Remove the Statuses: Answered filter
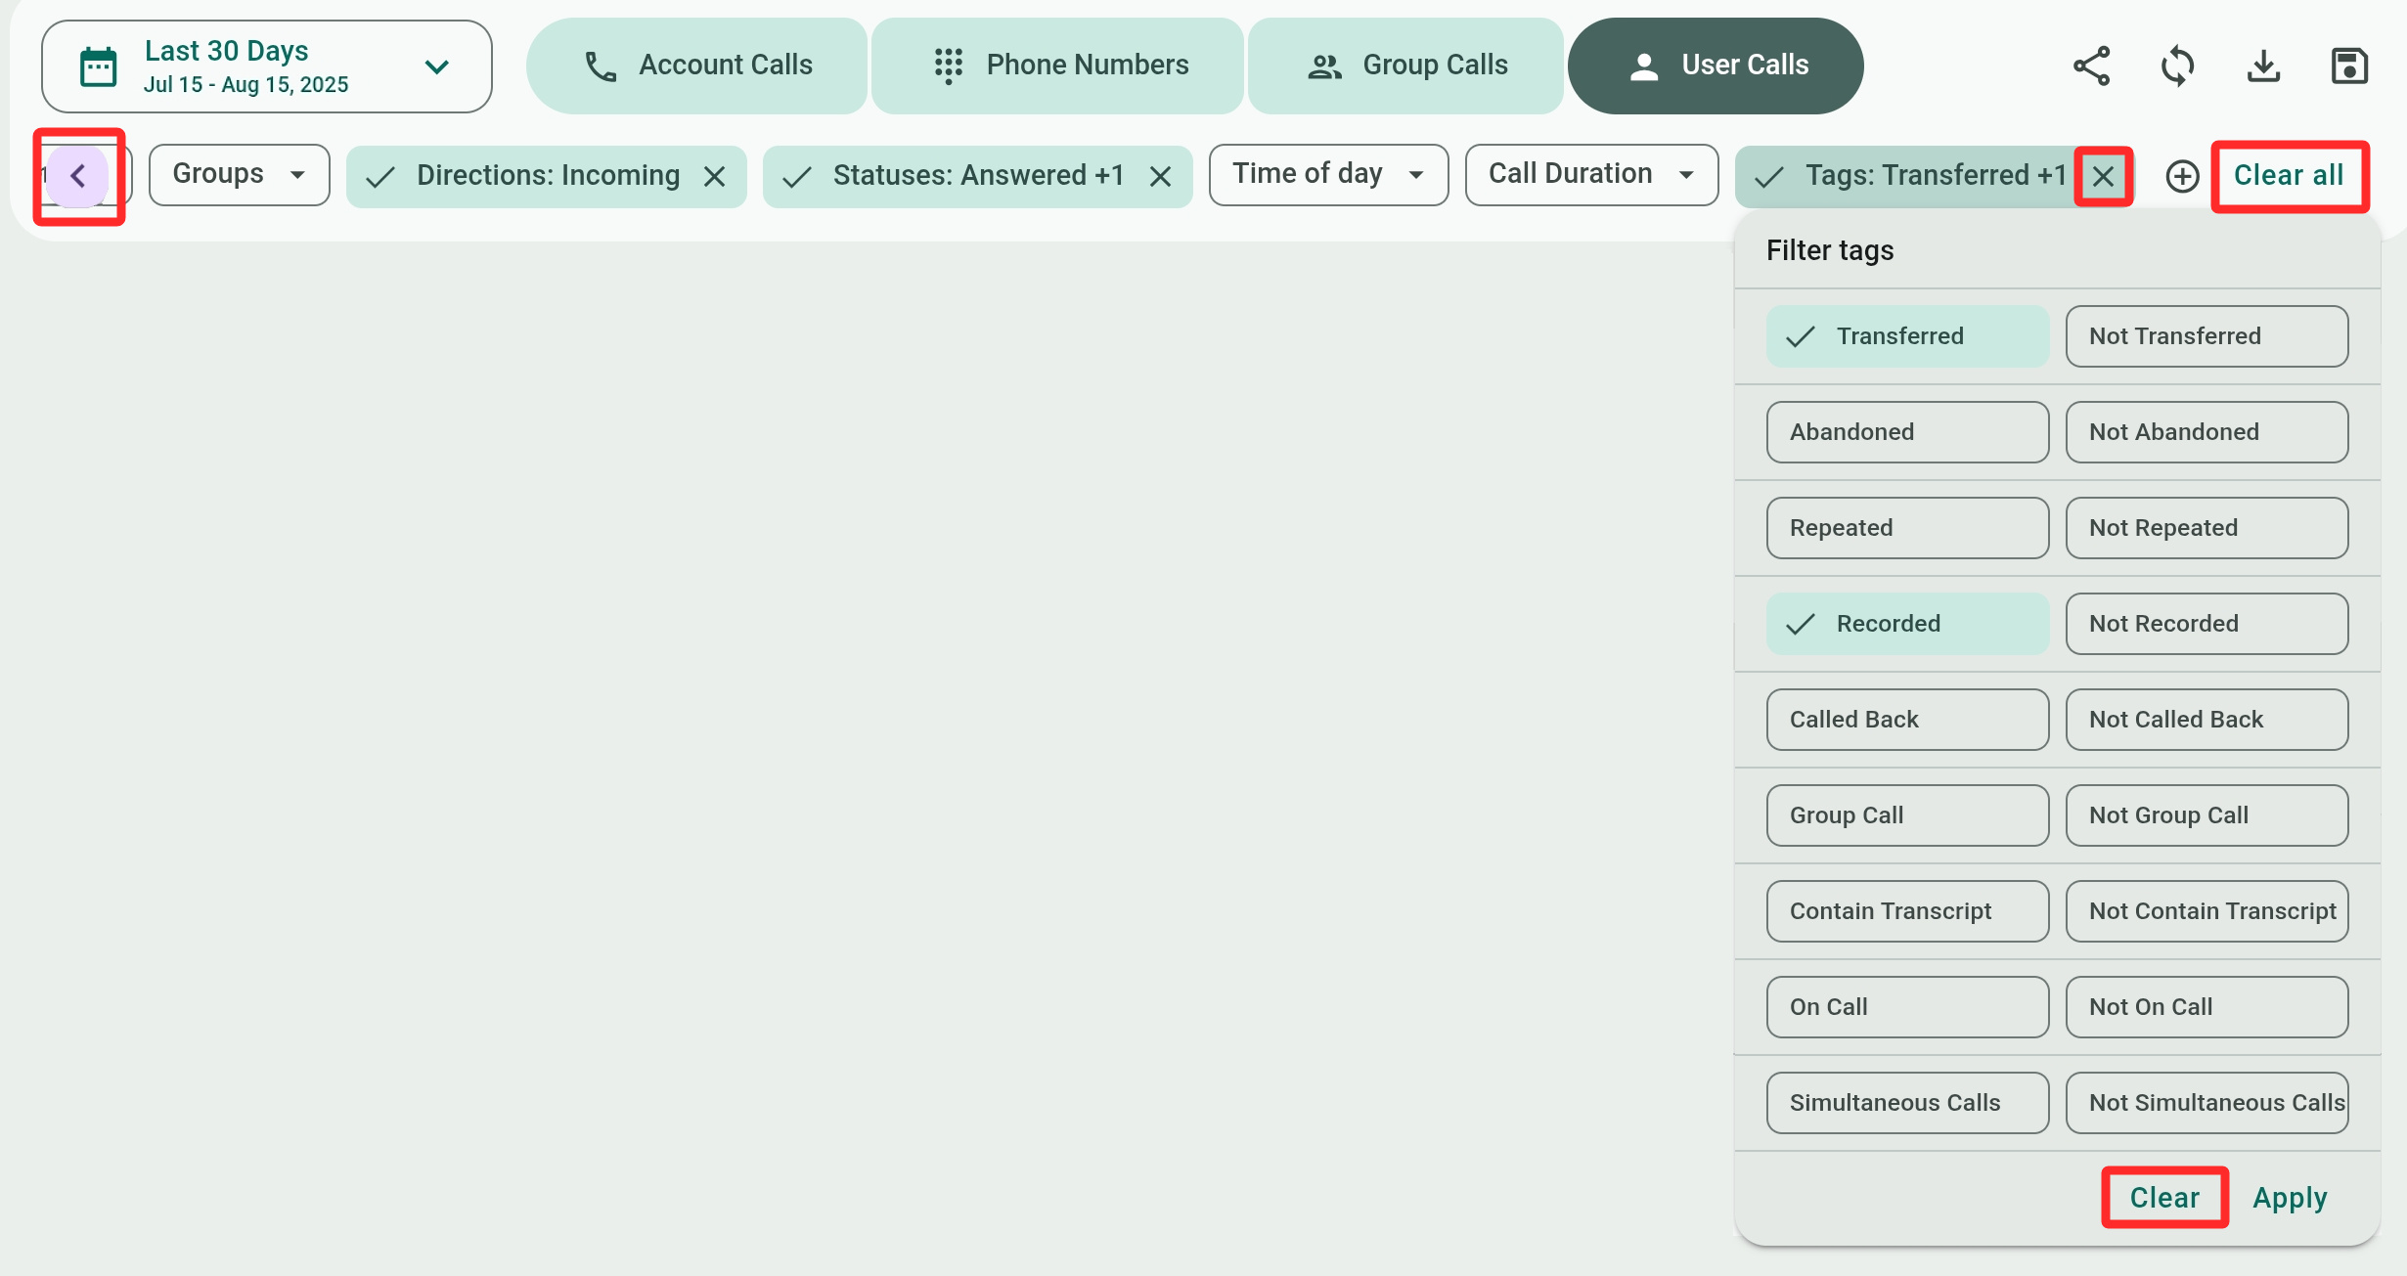The image size is (2407, 1276). (1160, 176)
